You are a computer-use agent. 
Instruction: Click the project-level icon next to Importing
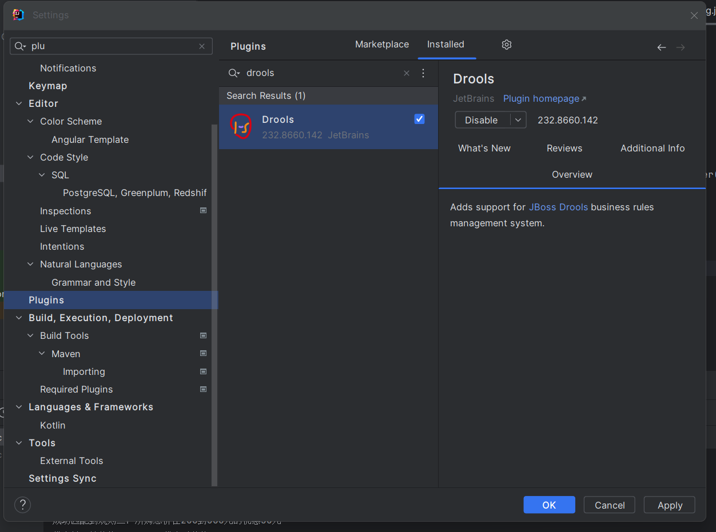(203, 371)
